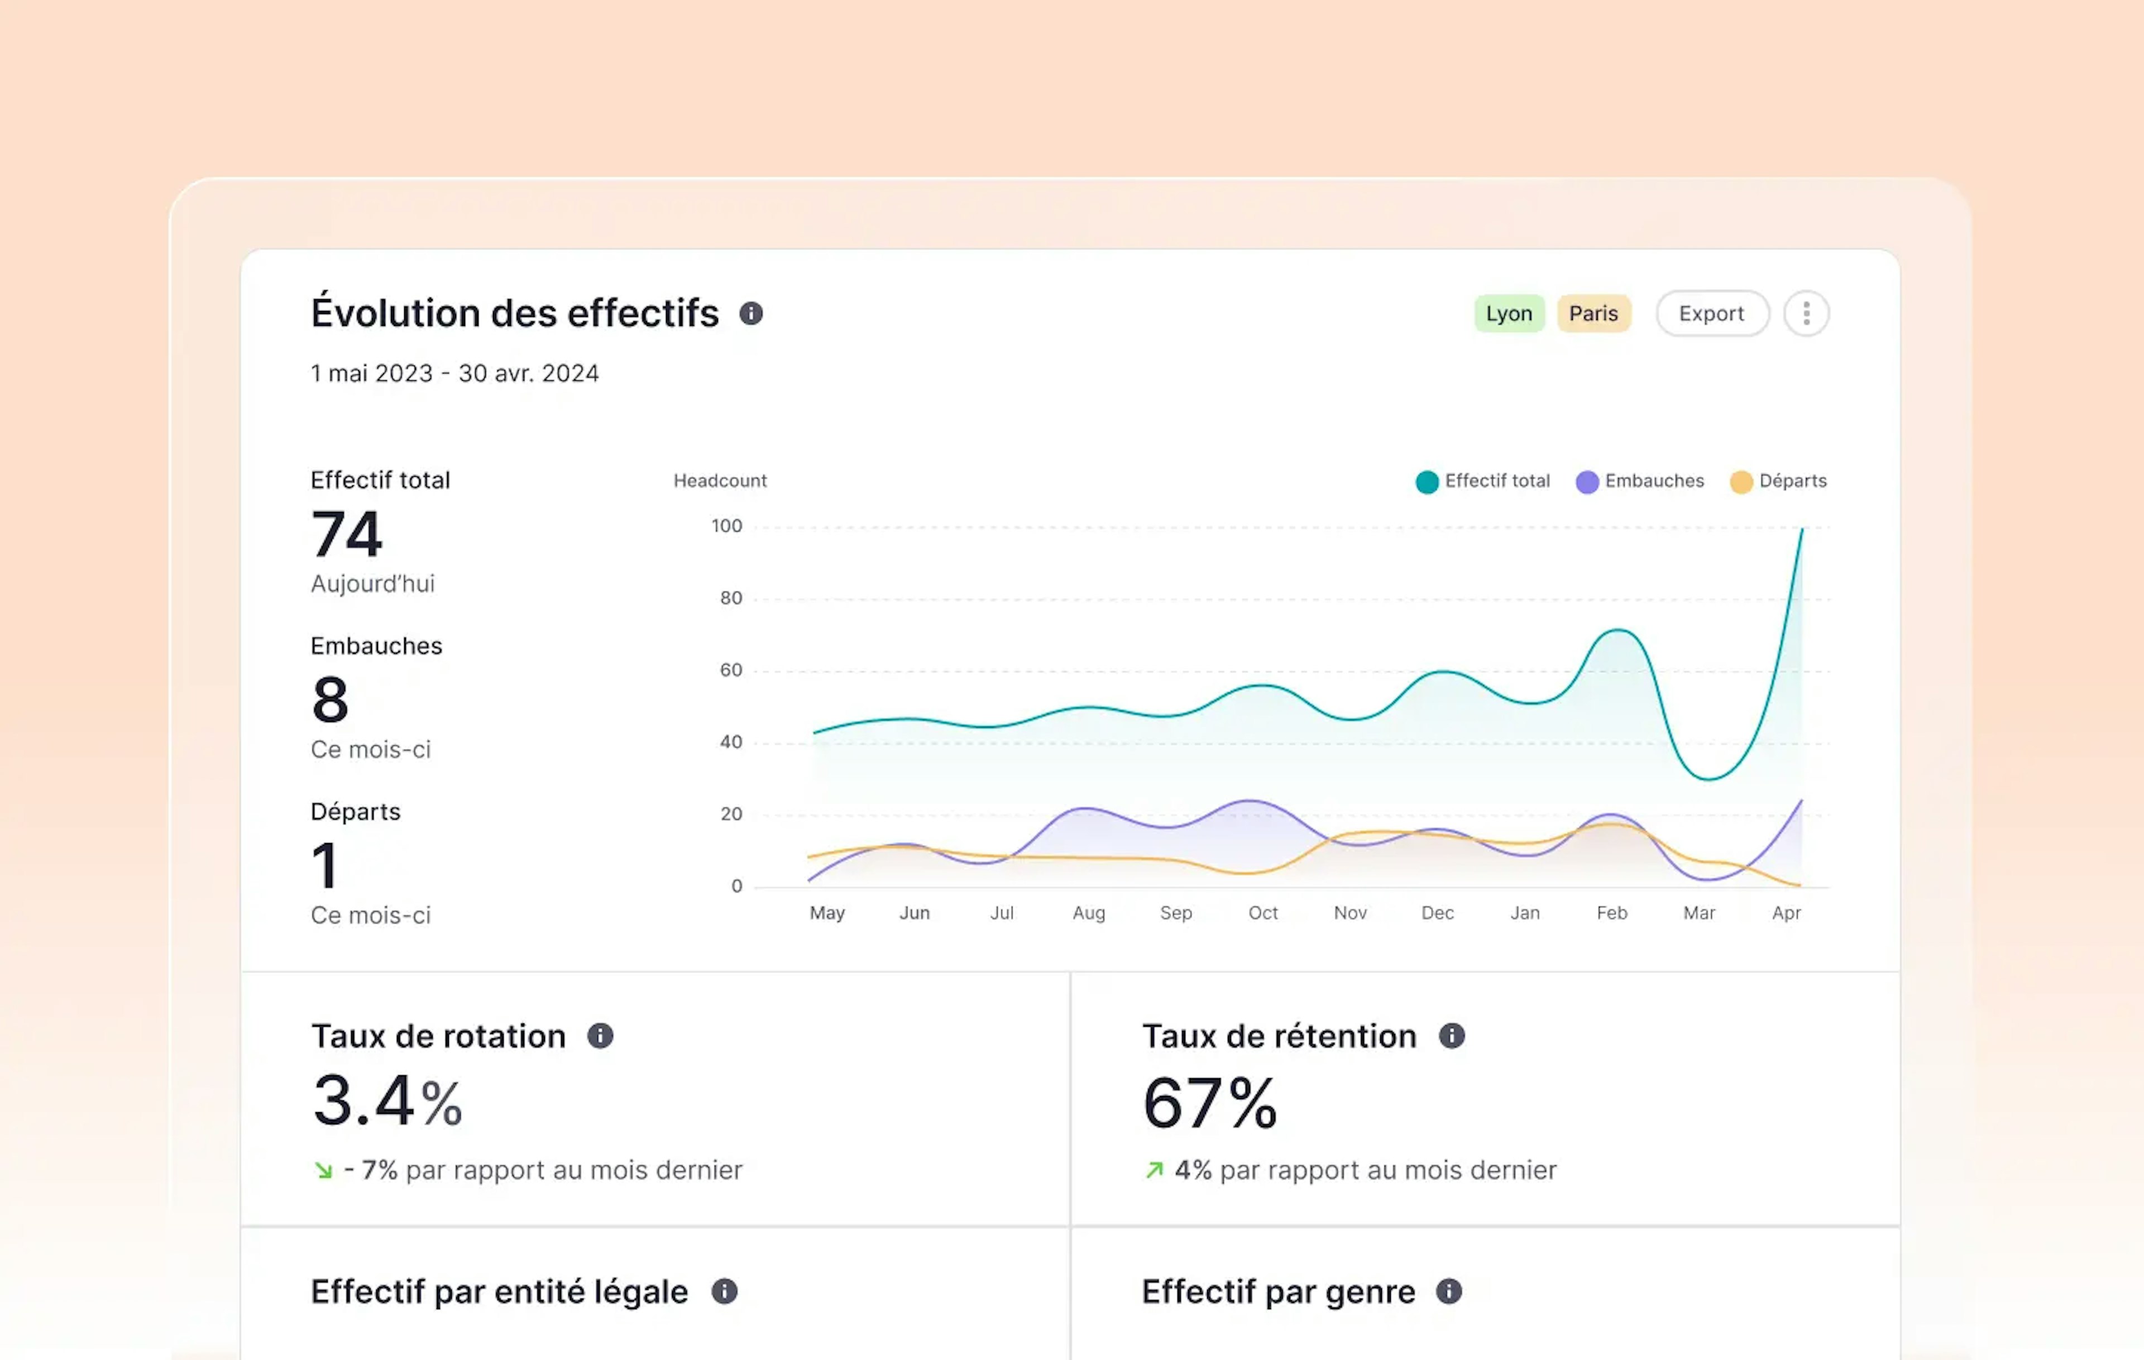Select the Paris filter tag
2144x1360 pixels.
click(x=1593, y=313)
